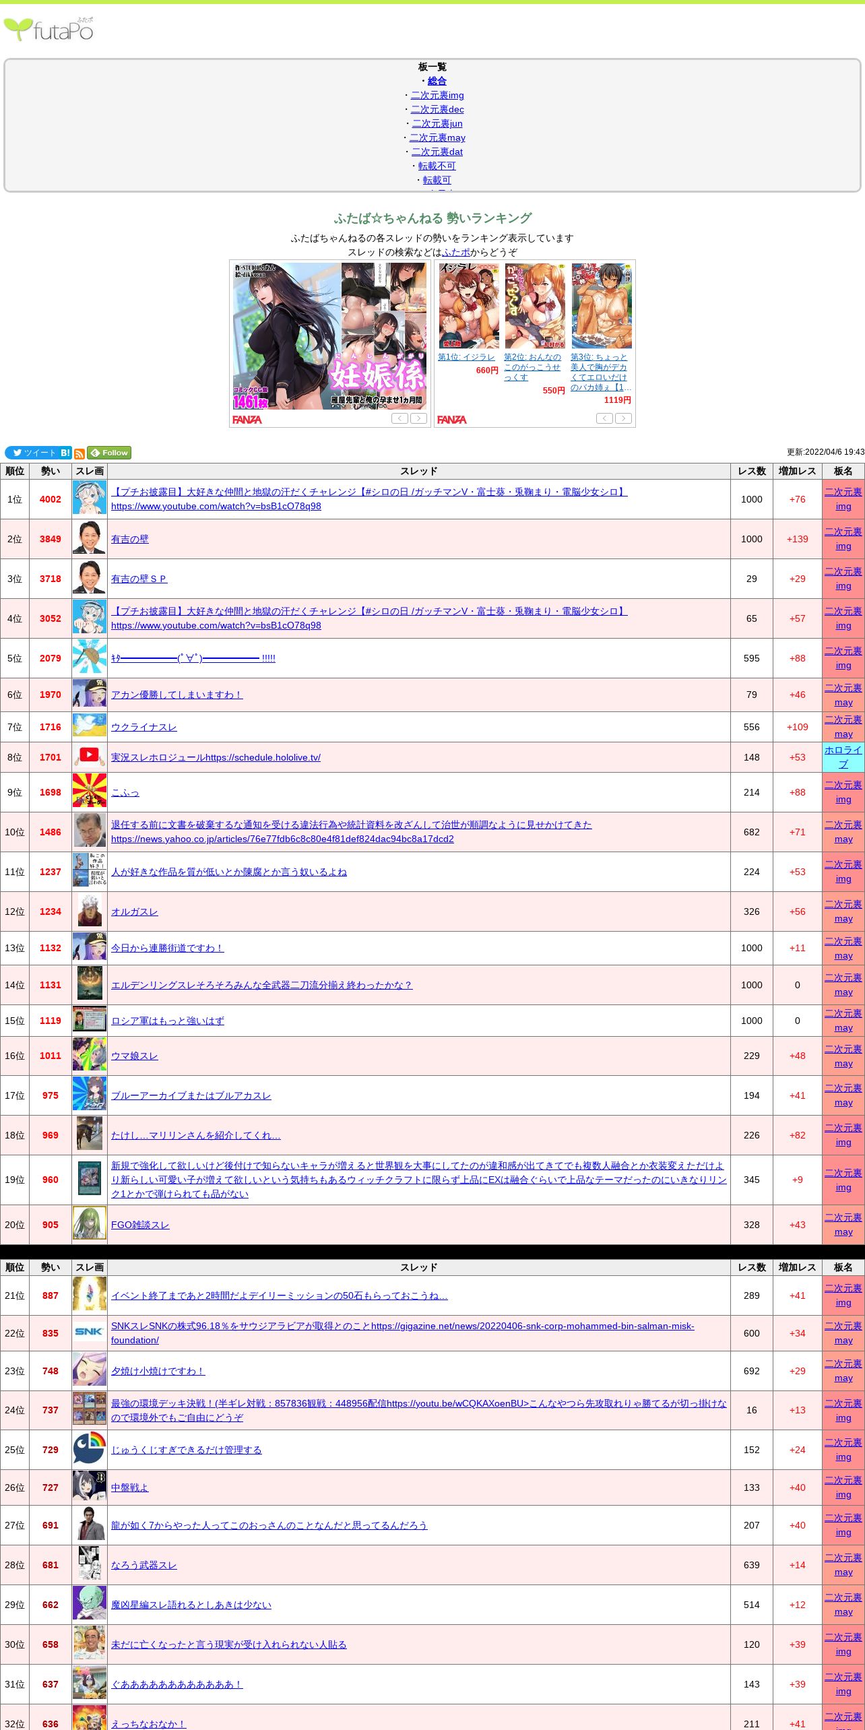Viewport: 865px width, 1730px height.
Task: Click the increase value +109
Action: coord(798,727)
